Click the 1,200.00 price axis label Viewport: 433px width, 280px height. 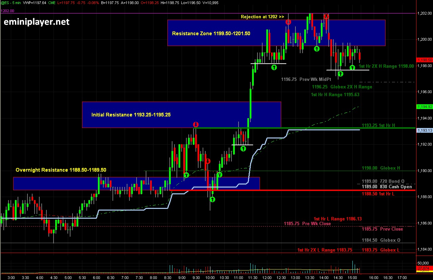click(425, 40)
